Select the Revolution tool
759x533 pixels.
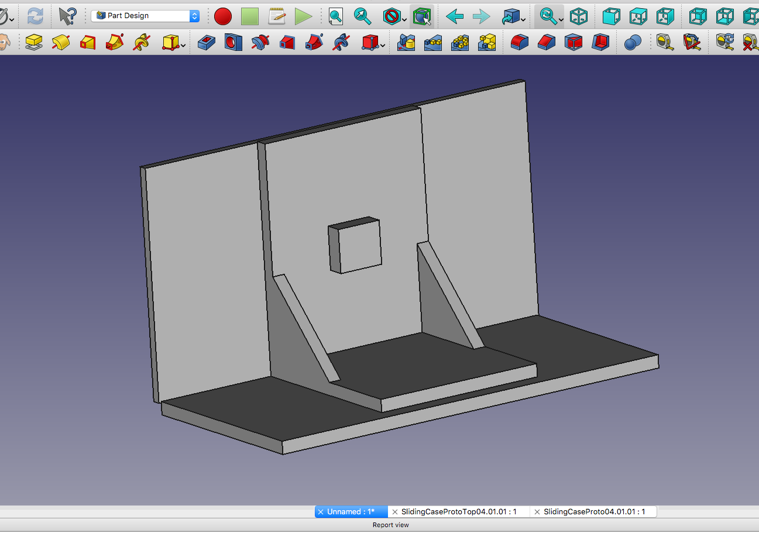pos(61,42)
